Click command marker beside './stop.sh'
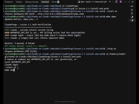 click(x=4, y=49)
